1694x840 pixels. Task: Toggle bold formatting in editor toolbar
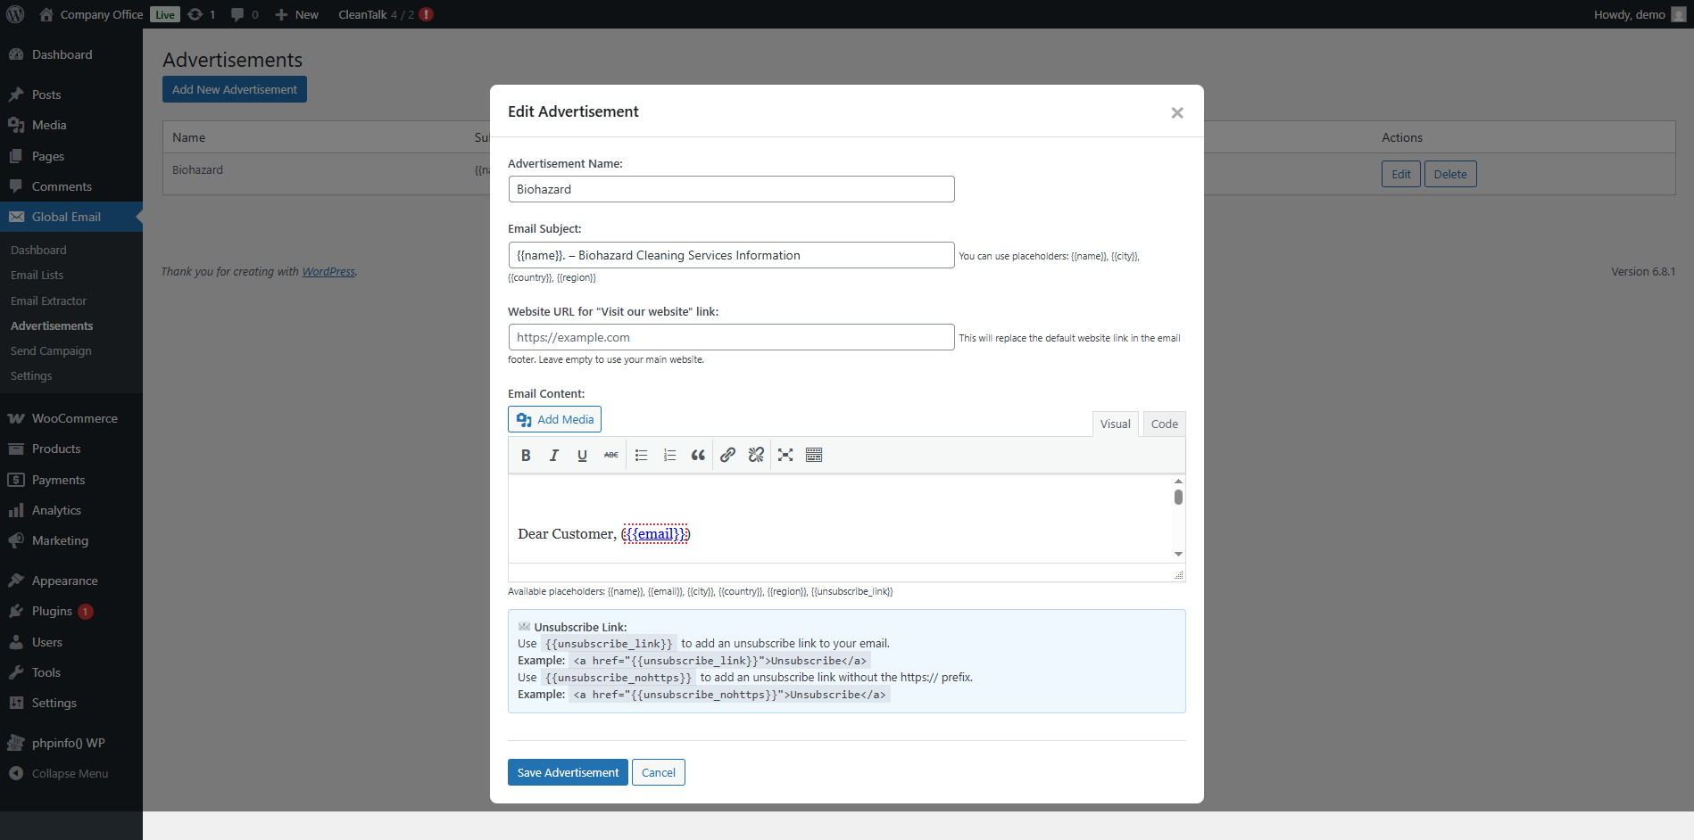pos(526,455)
